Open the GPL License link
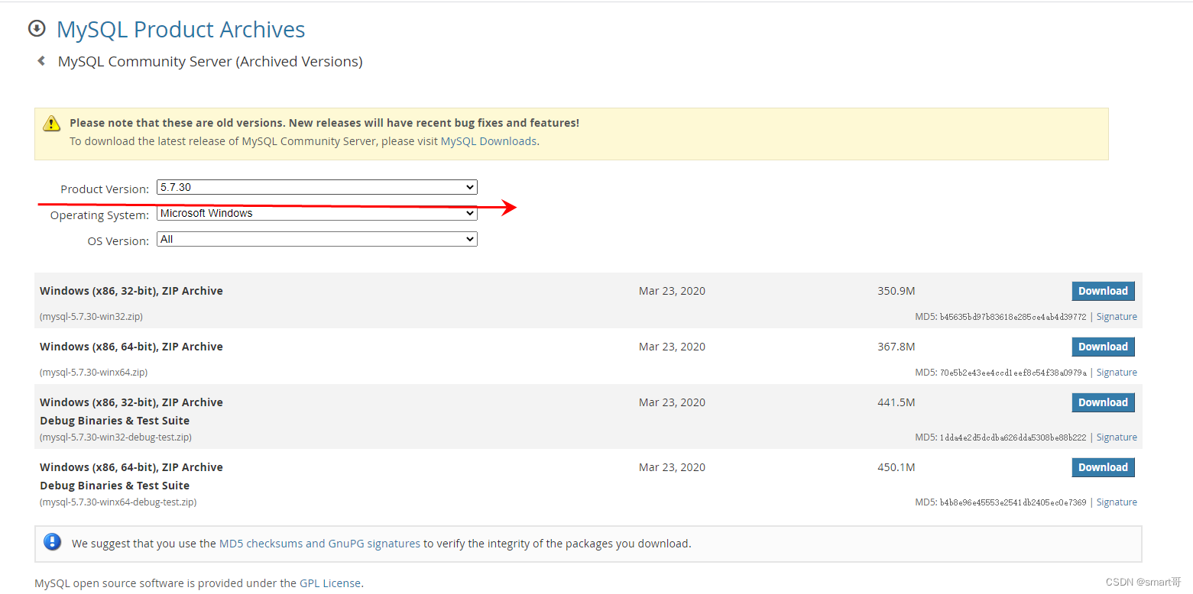1193x594 pixels. click(x=329, y=583)
